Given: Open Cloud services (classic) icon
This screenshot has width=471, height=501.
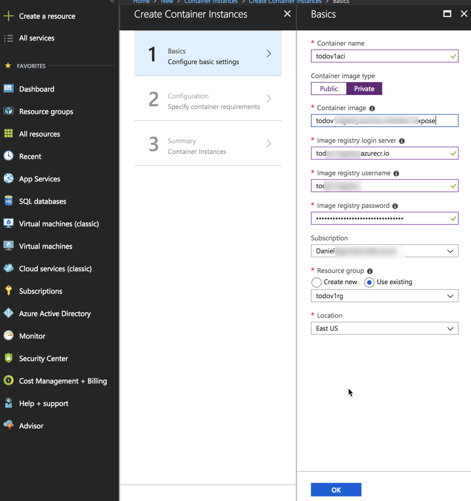Looking at the screenshot, I should pyautogui.click(x=8, y=268).
